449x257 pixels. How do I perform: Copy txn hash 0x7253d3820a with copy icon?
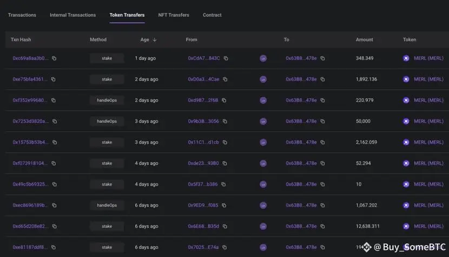[55, 122]
